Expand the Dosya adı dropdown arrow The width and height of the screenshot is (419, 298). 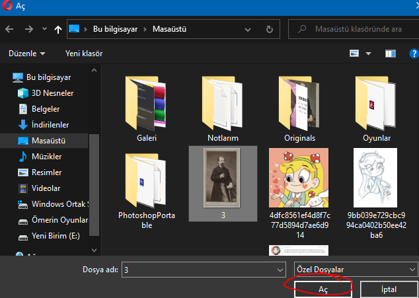[280, 270]
